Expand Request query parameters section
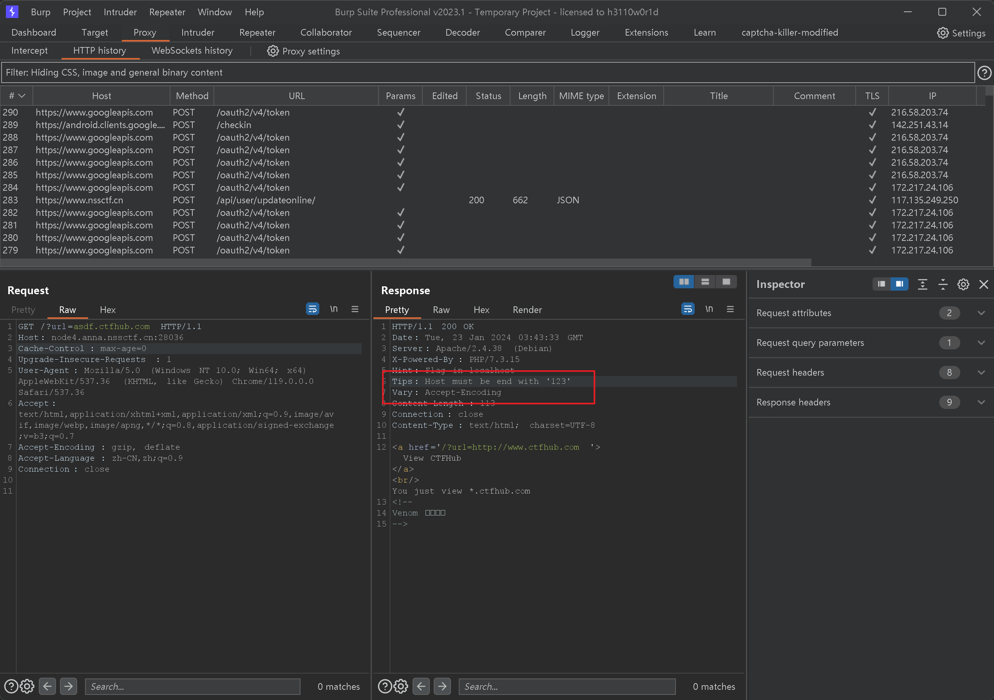This screenshot has width=994, height=700. point(981,343)
